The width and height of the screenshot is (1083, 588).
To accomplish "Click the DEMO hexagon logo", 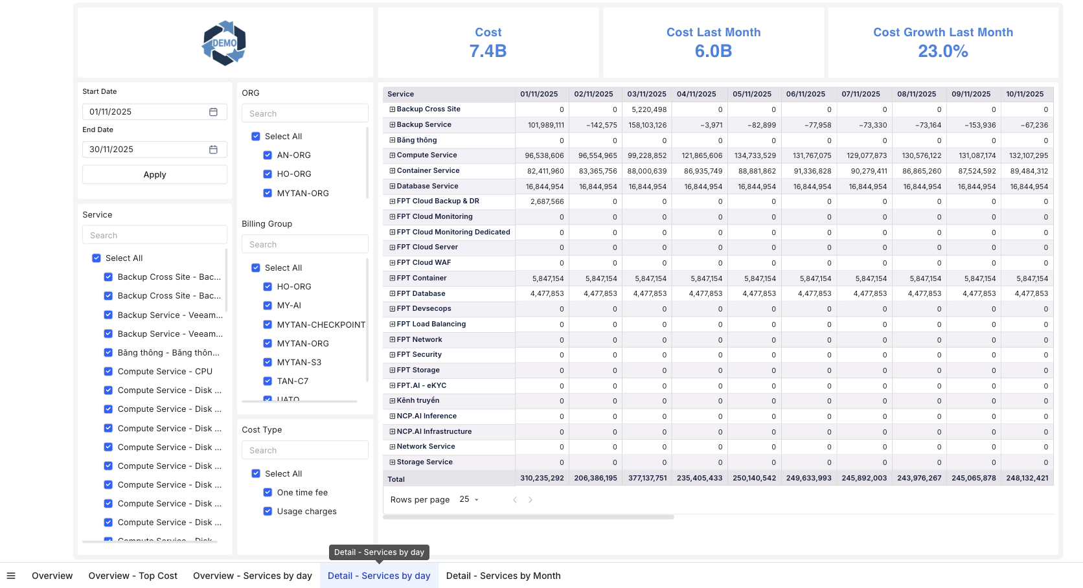I will click(x=224, y=42).
